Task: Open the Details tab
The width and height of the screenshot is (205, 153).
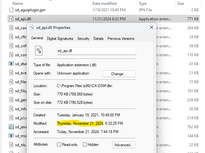Action: pyautogui.click(x=98, y=39)
